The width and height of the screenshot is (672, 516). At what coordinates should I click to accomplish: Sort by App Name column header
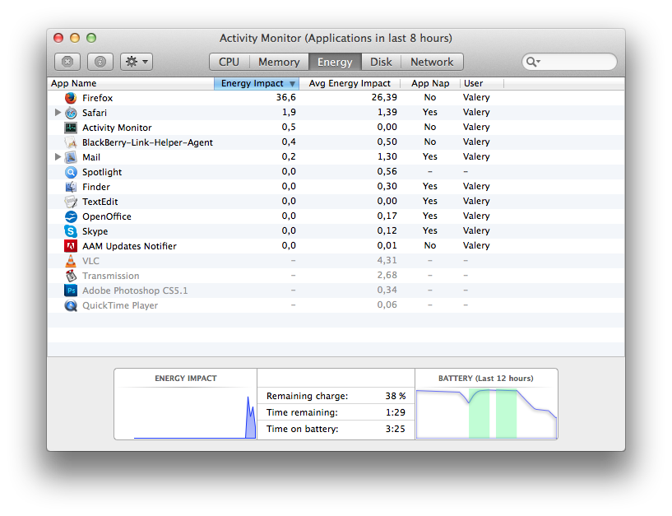pyautogui.click(x=131, y=83)
